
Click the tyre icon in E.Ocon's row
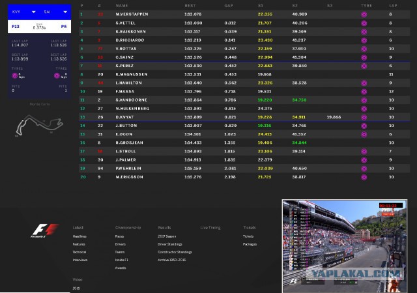[x=364, y=134]
